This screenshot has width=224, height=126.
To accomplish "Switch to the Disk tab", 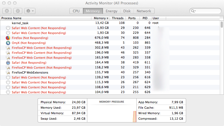I will [x=127, y=11].
